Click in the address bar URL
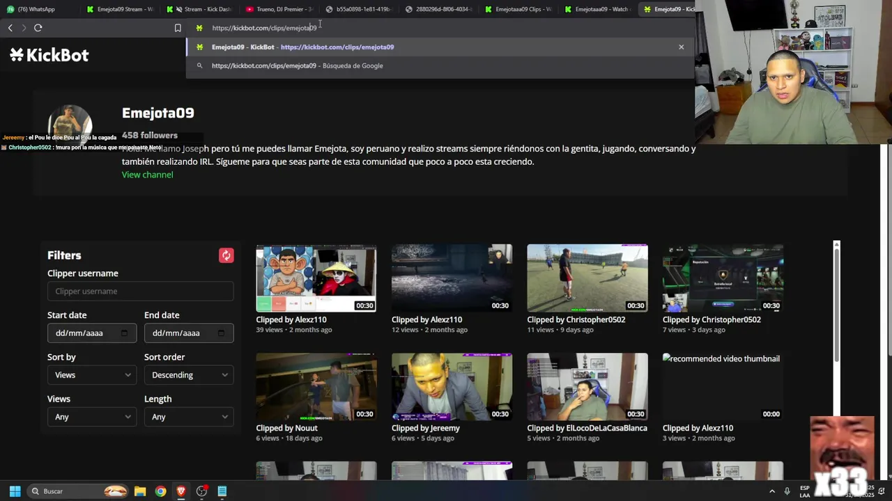This screenshot has height=501, width=892. 264,28
